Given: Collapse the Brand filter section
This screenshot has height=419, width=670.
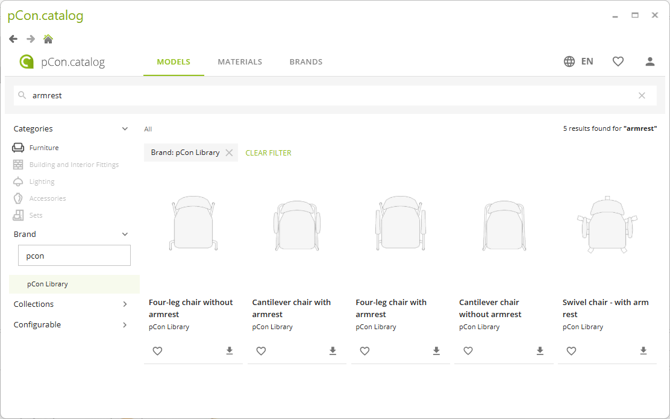Looking at the screenshot, I should point(125,235).
